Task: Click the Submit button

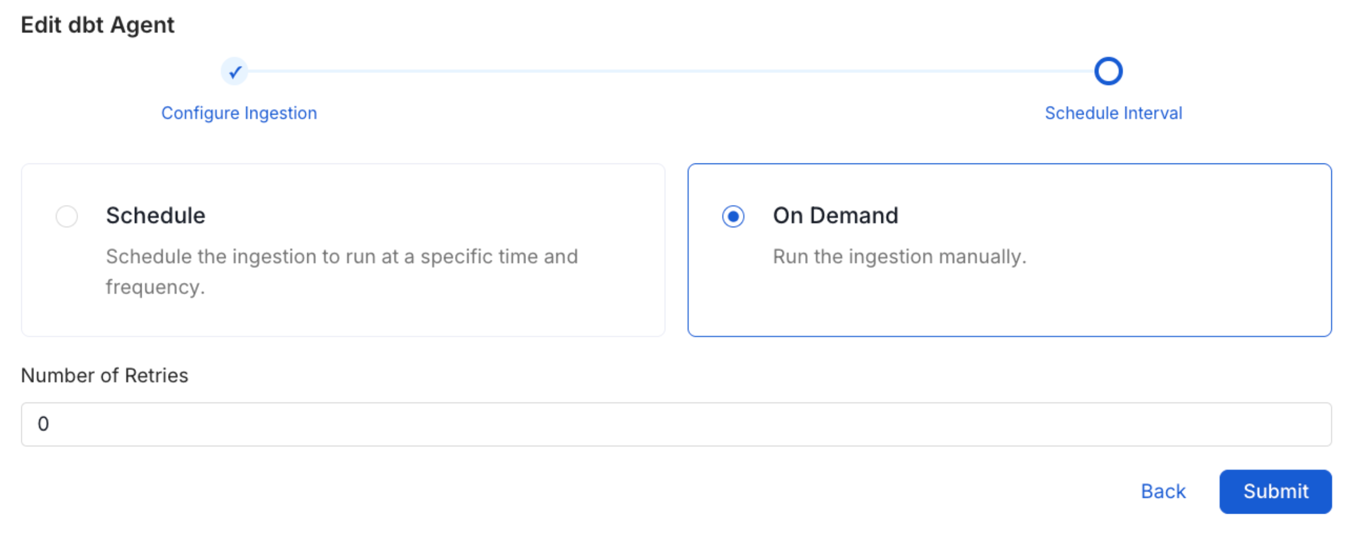Action: 1275,492
